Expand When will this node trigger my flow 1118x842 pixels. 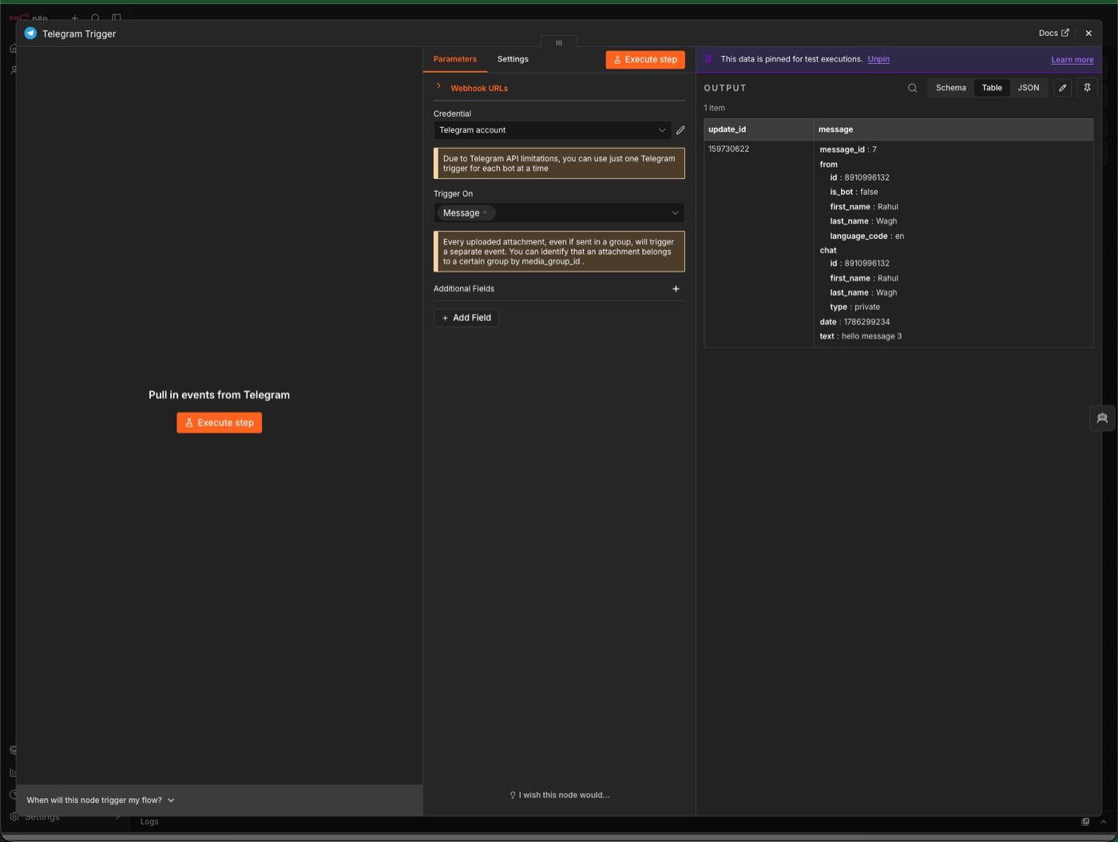[101, 800]
